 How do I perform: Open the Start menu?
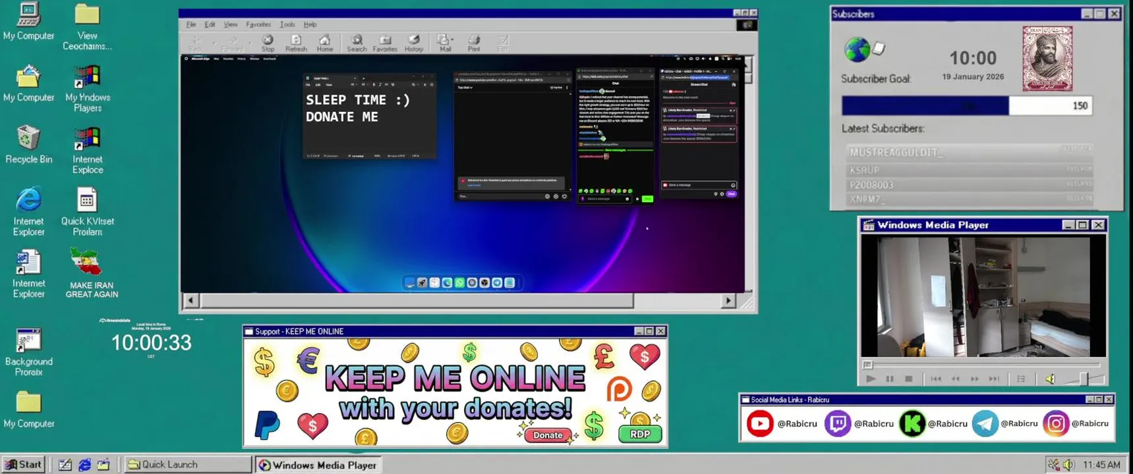click(x=23, y=464)
